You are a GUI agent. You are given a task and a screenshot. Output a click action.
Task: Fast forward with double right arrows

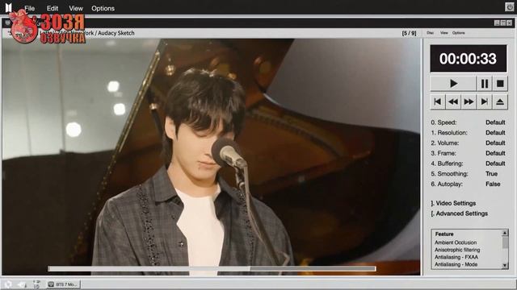(469, 101)
